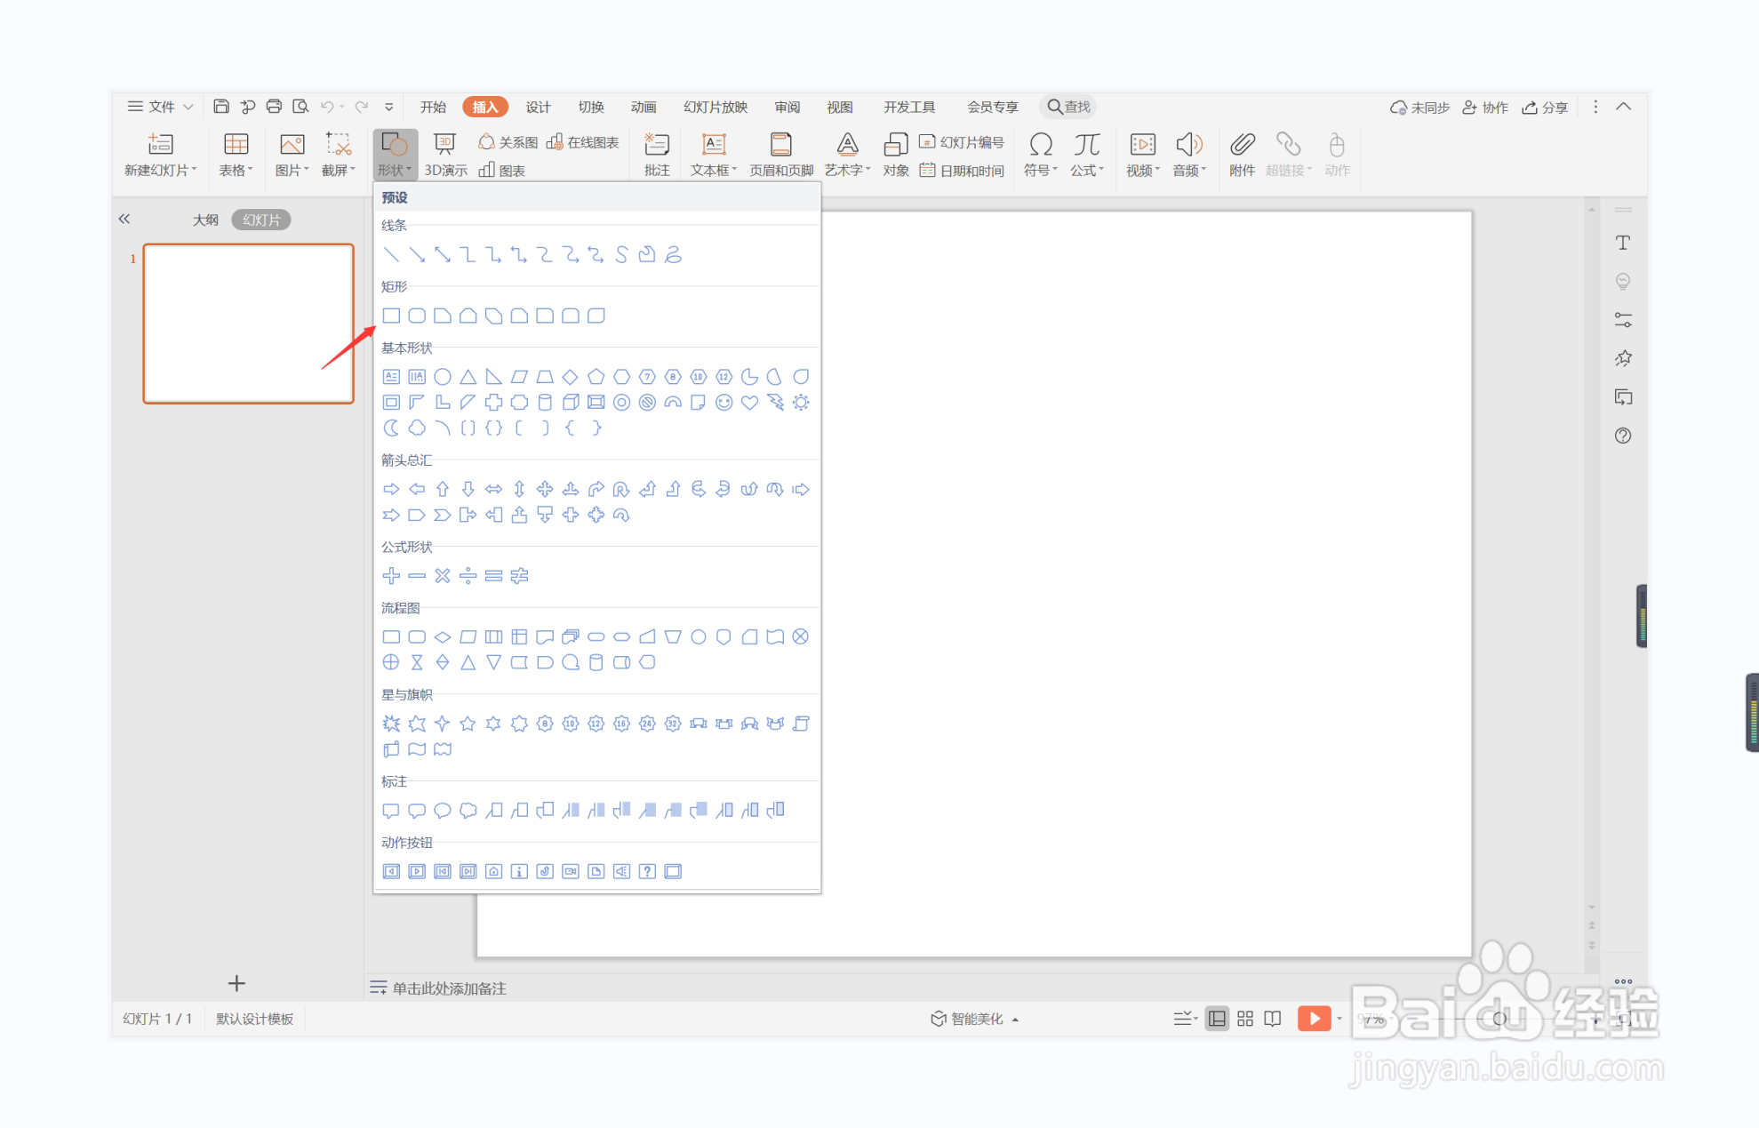
Task: Switch to 动画 ribbon tab
Action: [x=643, y=107]
